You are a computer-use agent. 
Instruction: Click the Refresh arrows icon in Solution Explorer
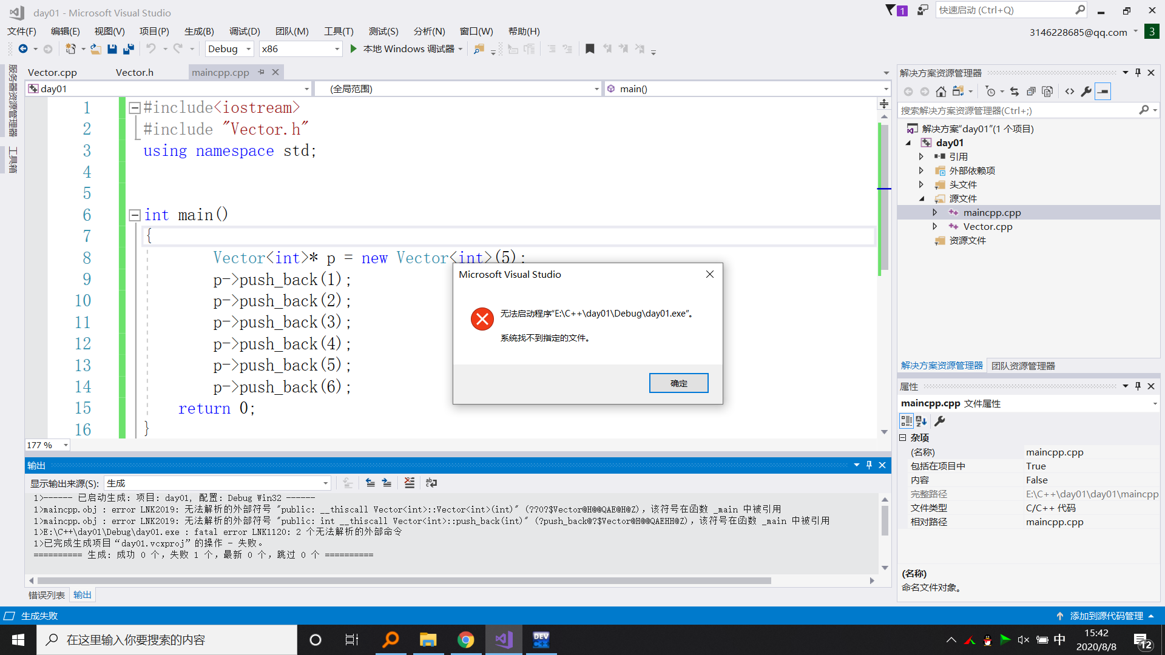pyautogui.click(x=1015, y=92)
